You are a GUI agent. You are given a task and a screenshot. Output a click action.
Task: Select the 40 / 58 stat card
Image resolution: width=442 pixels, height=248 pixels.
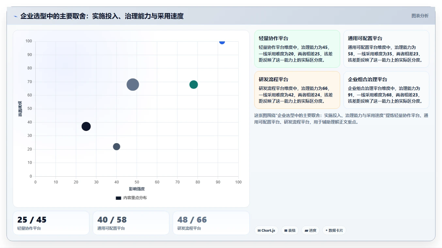[x=131, y=223]
